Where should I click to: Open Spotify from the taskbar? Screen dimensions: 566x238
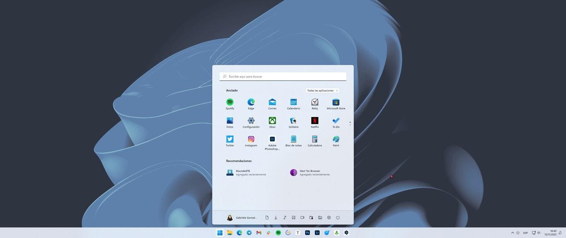coord(278,233)
